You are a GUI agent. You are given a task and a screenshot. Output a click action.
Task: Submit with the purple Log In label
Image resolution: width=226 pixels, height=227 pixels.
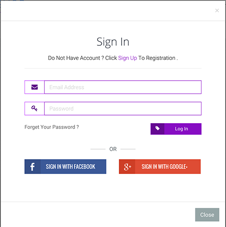click(181, 129)
